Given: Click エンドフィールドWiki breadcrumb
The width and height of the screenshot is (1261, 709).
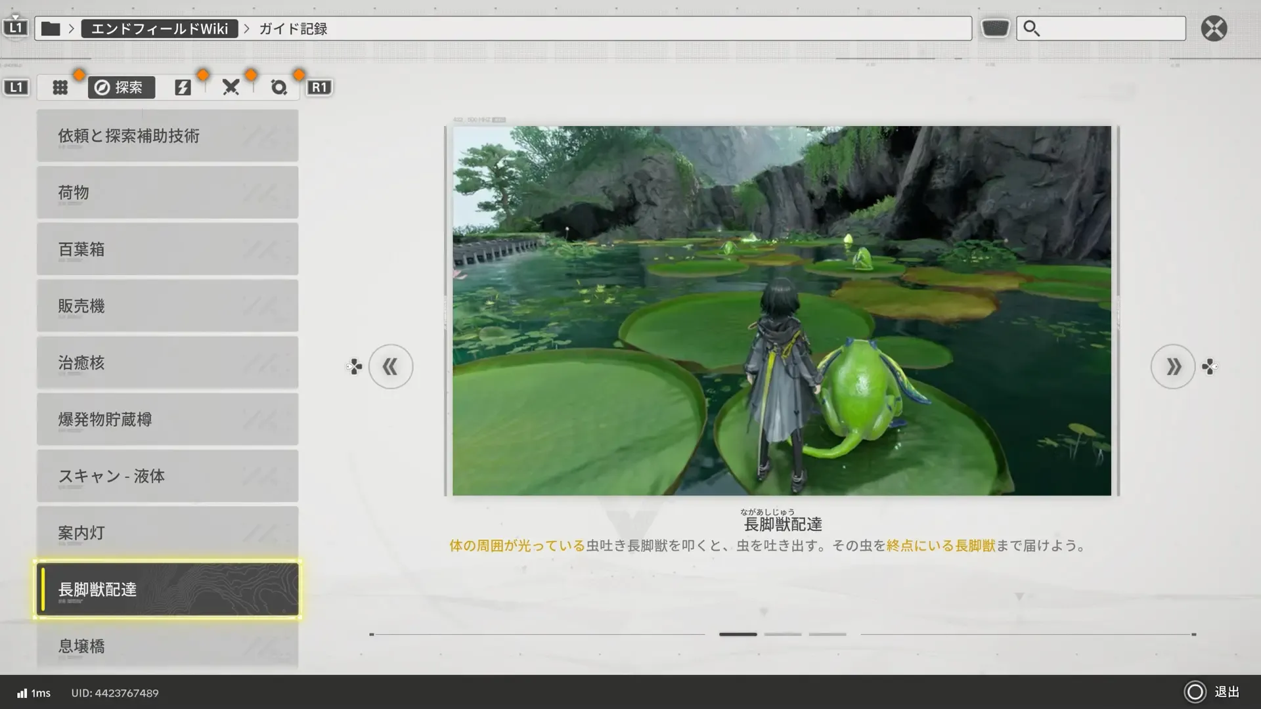Looking at the screenshot, I should tap(160, 29).
